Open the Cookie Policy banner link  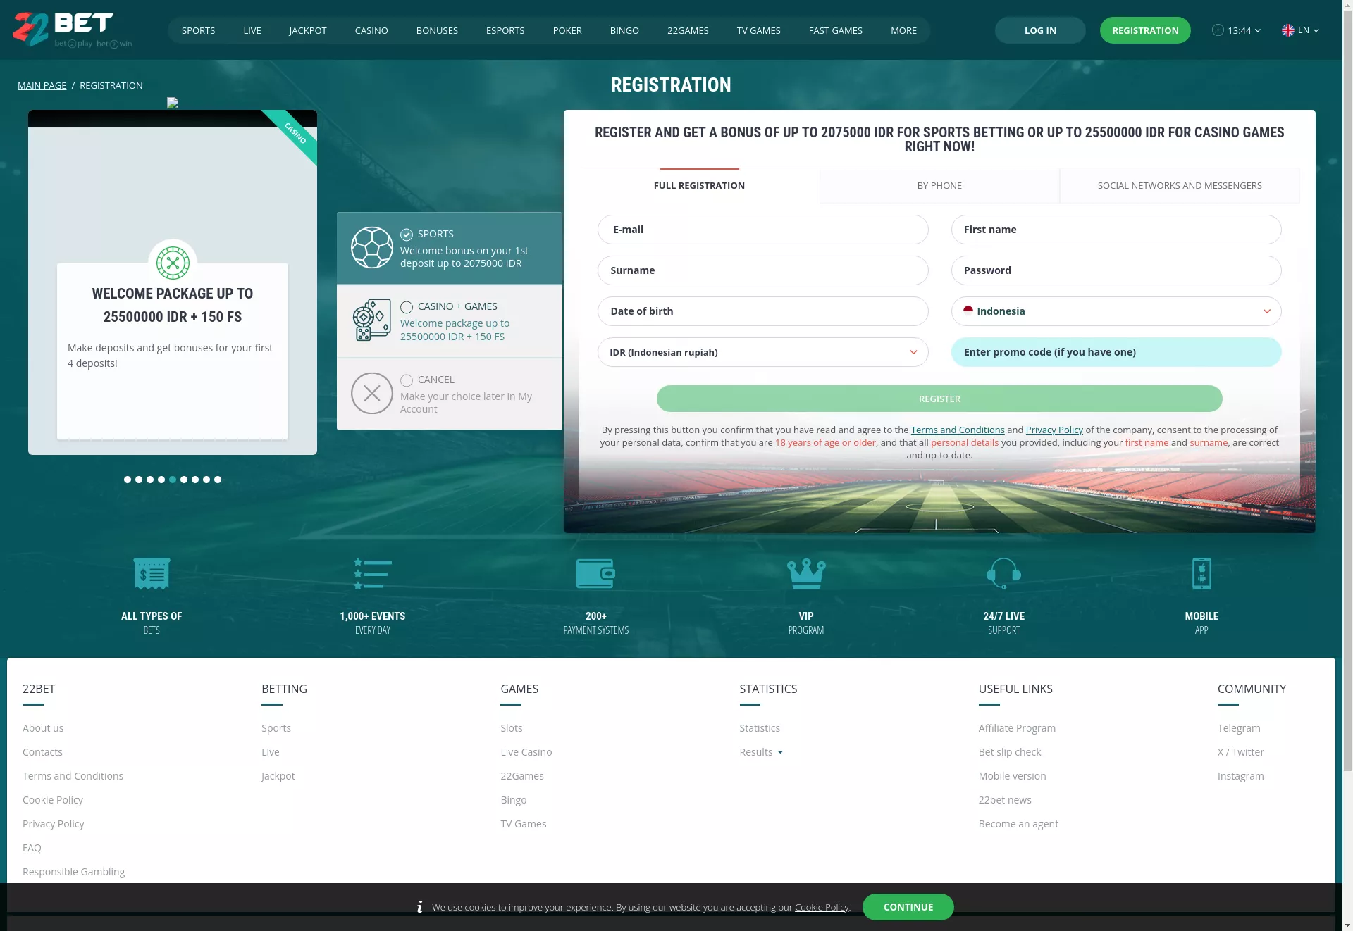[x=822, y=907]
